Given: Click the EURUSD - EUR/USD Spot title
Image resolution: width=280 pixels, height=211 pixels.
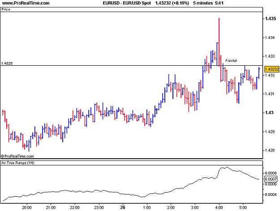Looking at the screenshot, I should (x=127, y=3).
